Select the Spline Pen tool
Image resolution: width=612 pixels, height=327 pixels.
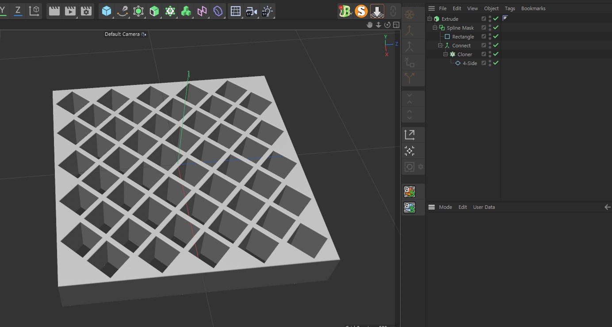[x=122, y=11]
